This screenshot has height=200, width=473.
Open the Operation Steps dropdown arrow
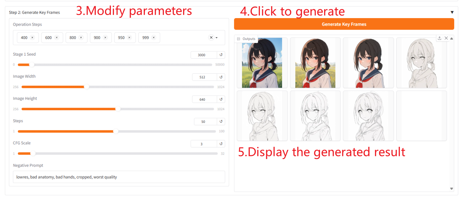(x=217, y=38)
